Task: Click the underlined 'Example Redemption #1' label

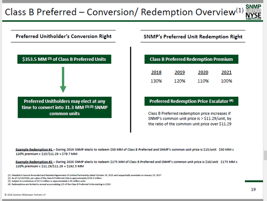Action: coord(34,150)
